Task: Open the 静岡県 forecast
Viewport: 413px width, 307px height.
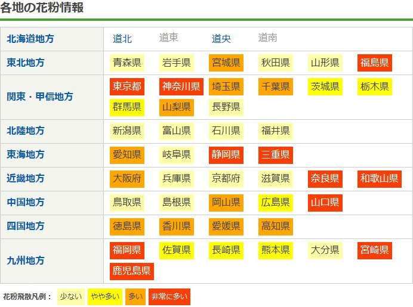Action: [x=226, y=155]
